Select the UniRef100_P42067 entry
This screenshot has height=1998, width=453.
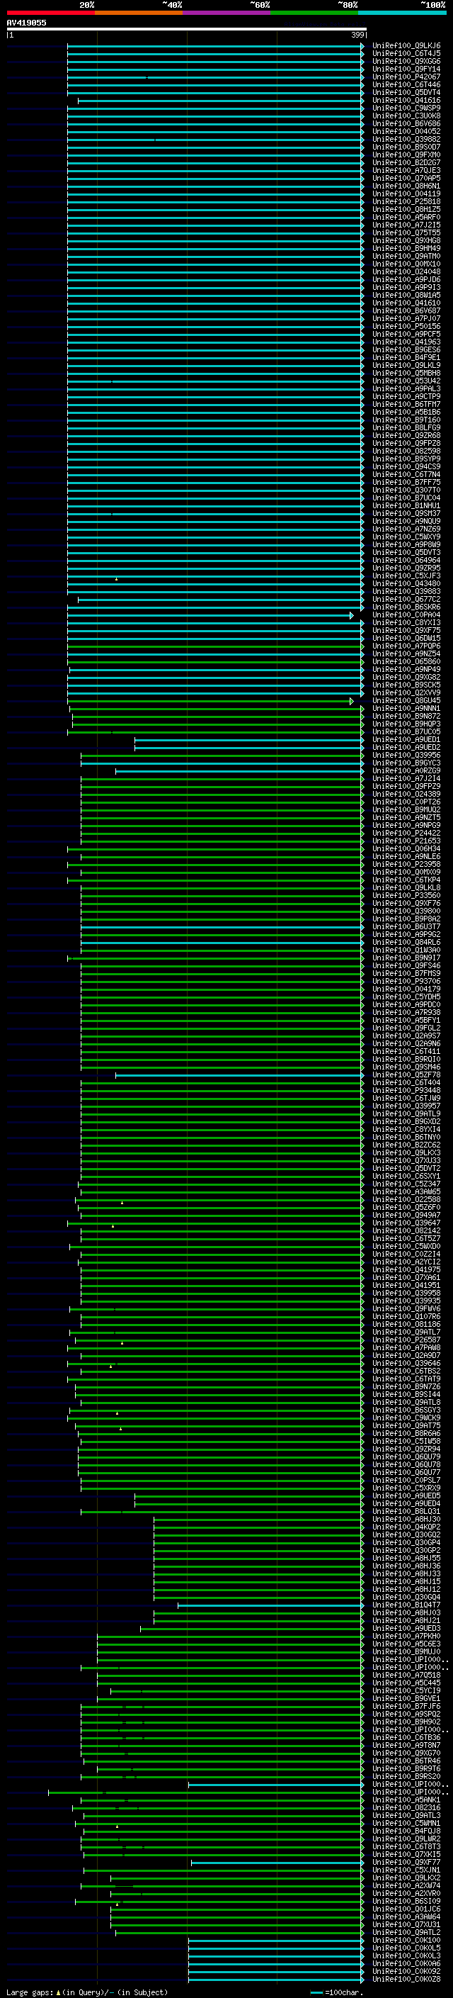pos(406,77)
